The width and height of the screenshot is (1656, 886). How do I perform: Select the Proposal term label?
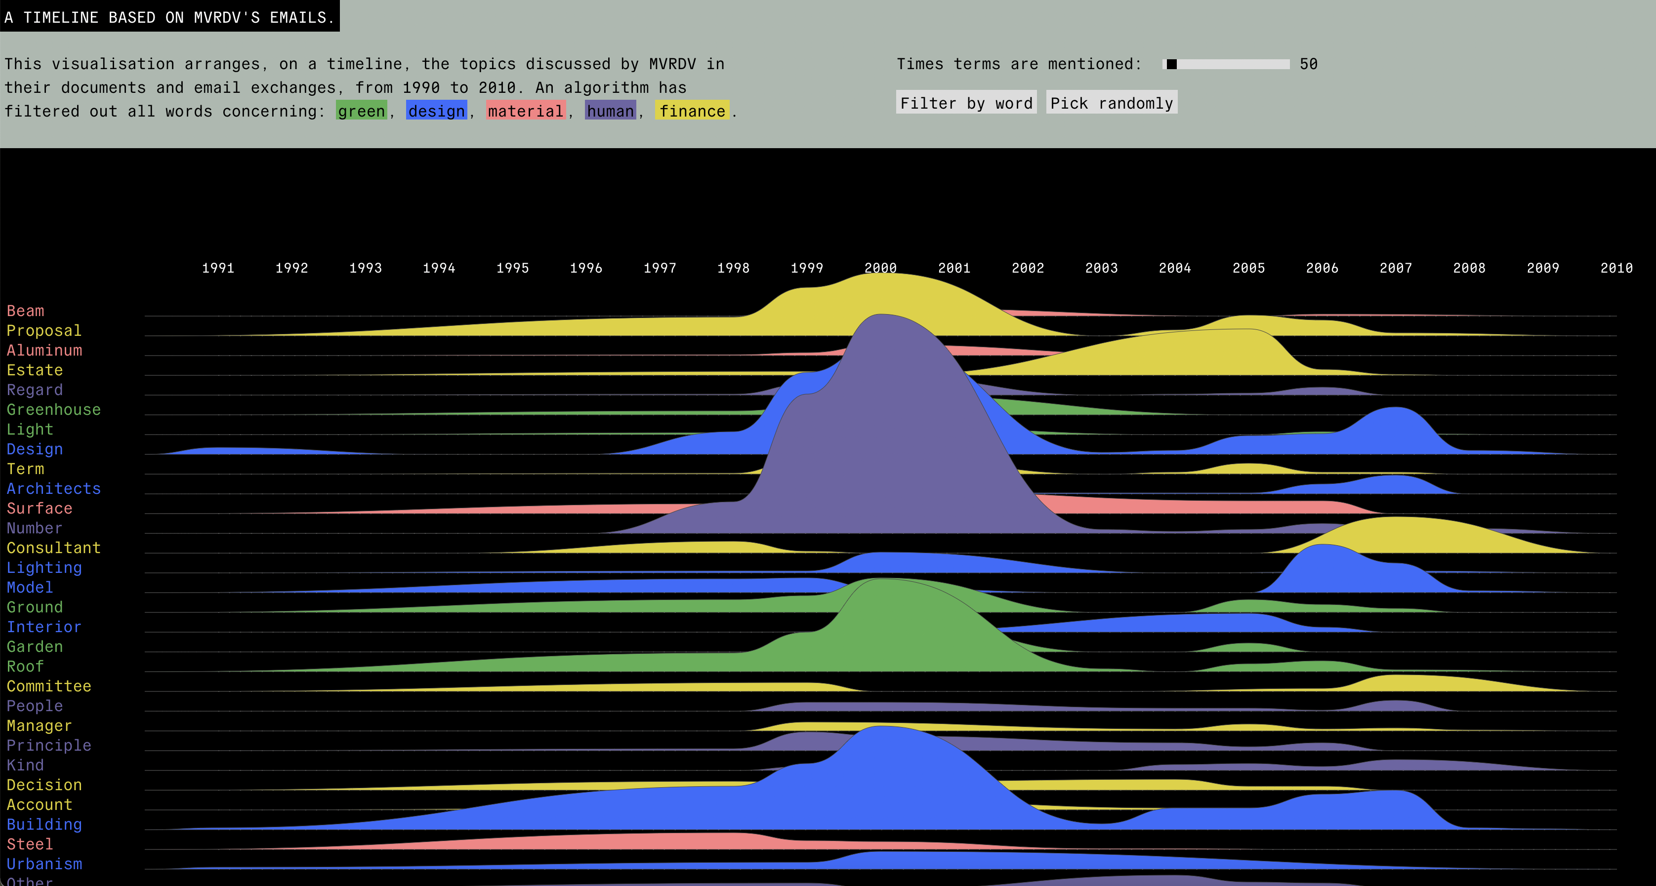click(x=43, y=330)
